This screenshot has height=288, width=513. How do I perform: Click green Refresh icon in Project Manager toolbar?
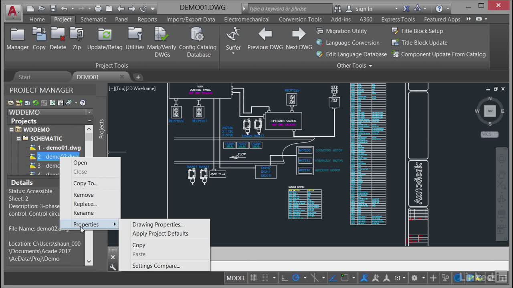(36, 103)
